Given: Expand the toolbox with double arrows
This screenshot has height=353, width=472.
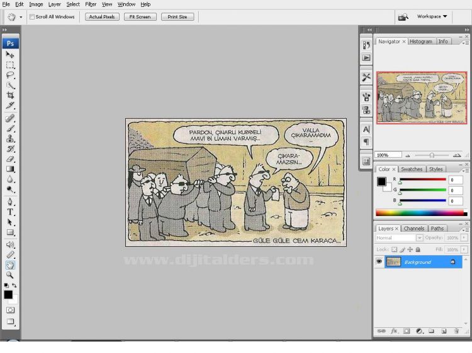Looking at the screenshot, I should tap(4, 30).
